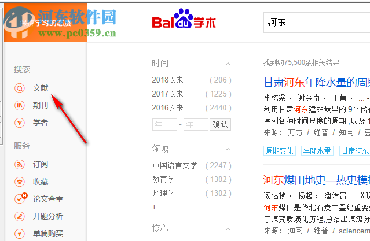Image resolution: width=370 pixels, height=241 pixels.
Task: Click author 李栋梁
Action: point(274,98)
